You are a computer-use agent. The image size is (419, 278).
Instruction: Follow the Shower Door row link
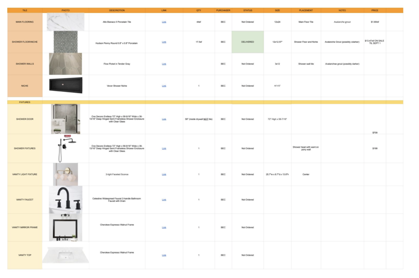(164, 119)
